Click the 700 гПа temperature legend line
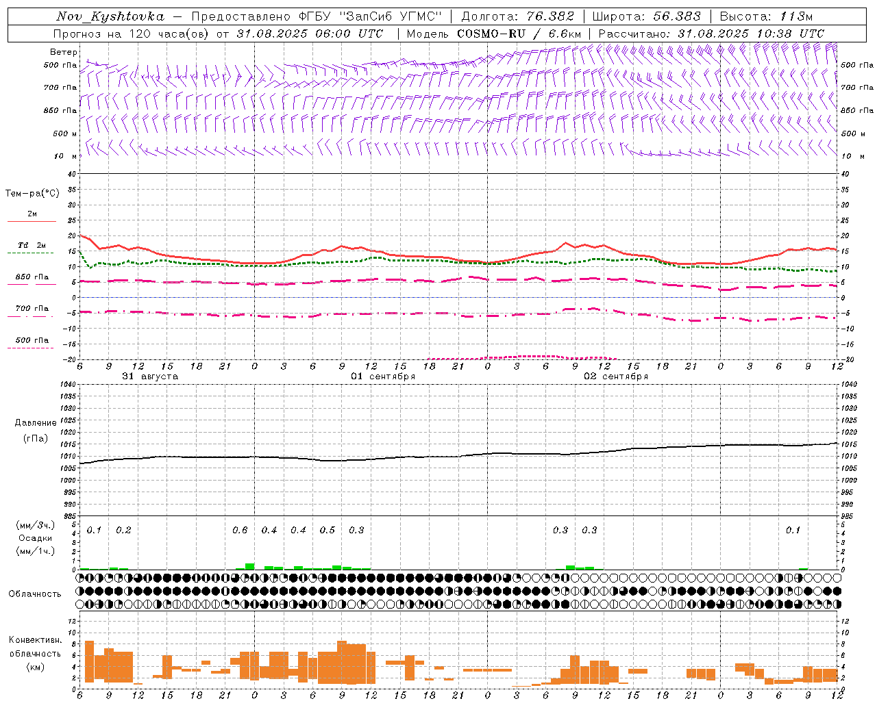Viewport: 877px width, 701px height. click(x=32, y=316)
